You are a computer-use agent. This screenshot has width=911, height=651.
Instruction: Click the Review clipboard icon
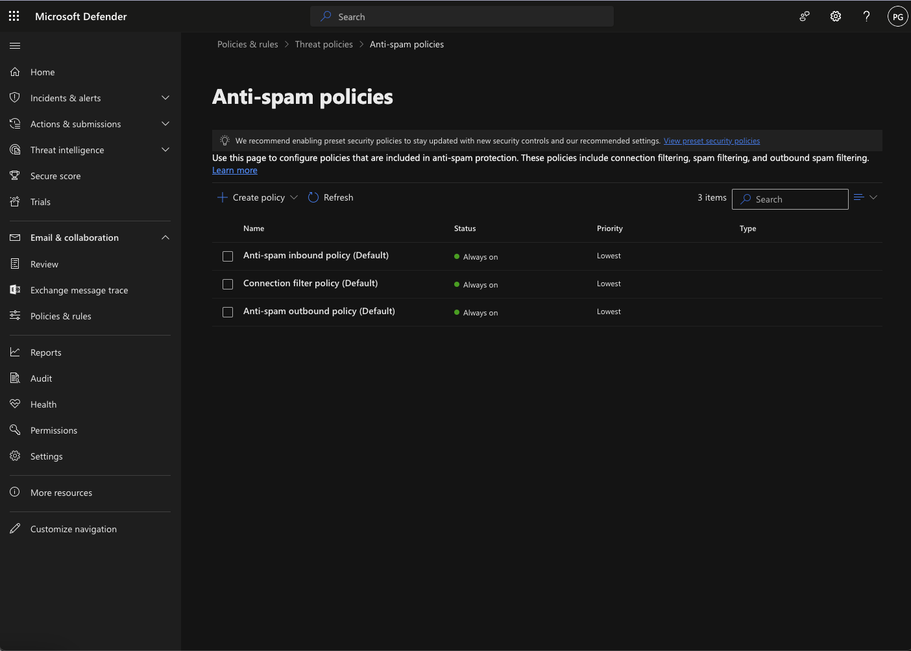tap(15, 264)
